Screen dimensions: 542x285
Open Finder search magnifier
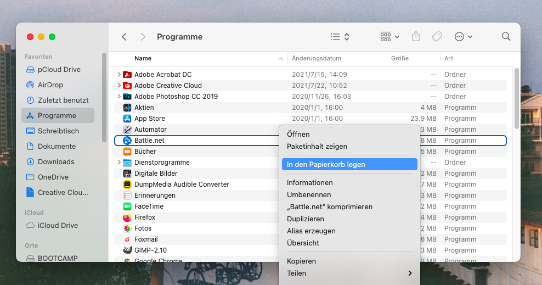506,36
